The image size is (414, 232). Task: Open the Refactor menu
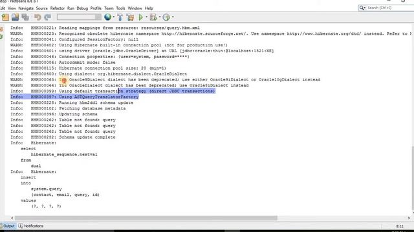pyautogui.click(x=58, y=8)
